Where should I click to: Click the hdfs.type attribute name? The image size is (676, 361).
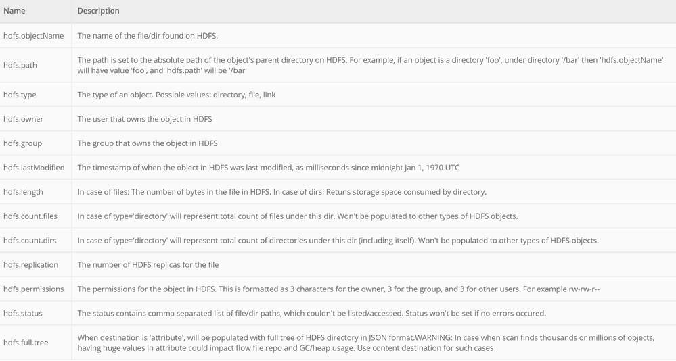pyautogui.click(x=20, y=95)
